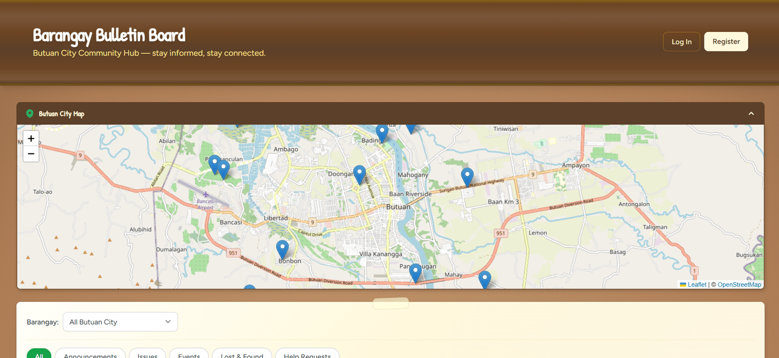
Task: Click the Antongalon label on the map
Action: click(634, 205)
